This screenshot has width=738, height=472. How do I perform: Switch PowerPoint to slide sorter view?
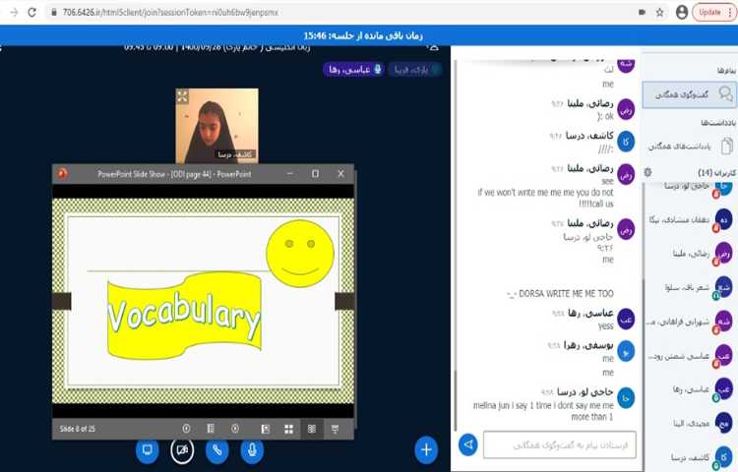(288, 429)
